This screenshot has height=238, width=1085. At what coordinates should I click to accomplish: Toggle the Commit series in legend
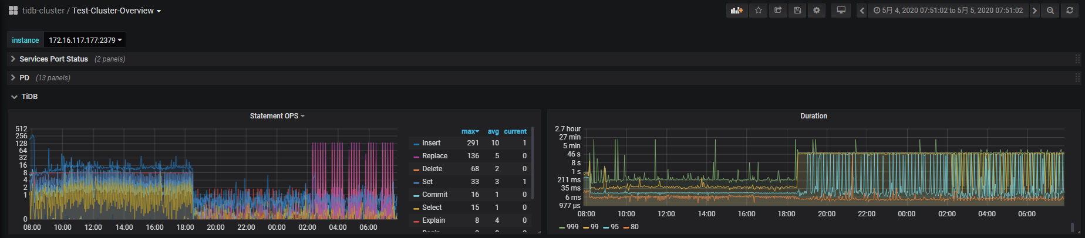point(434,195)
